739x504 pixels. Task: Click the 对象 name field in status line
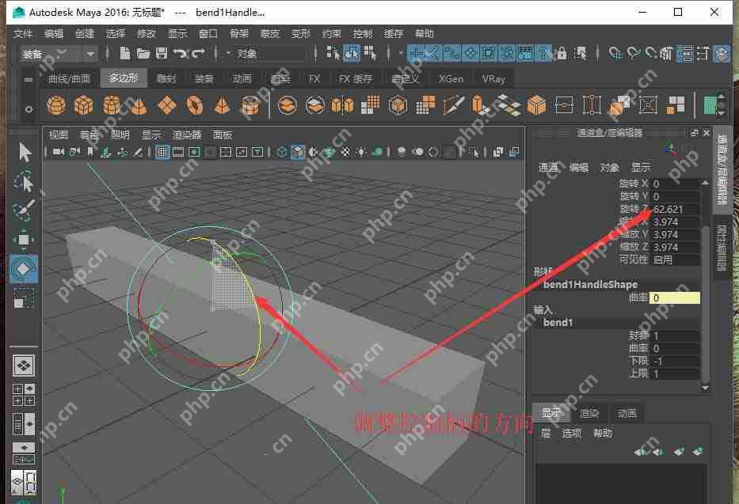click(271, 54)
